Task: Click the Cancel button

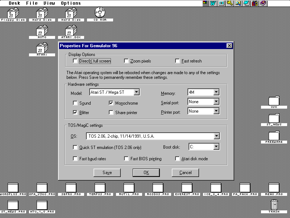Action: (x=185, y=173)
